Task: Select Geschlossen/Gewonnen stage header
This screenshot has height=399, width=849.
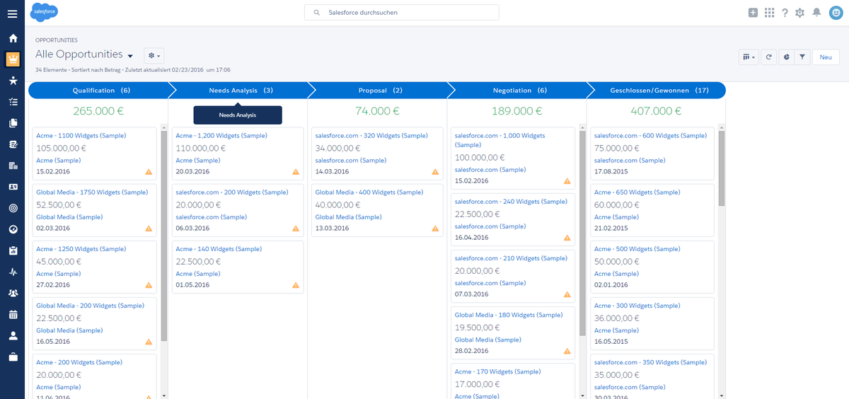Action: (x=658, y=90)
